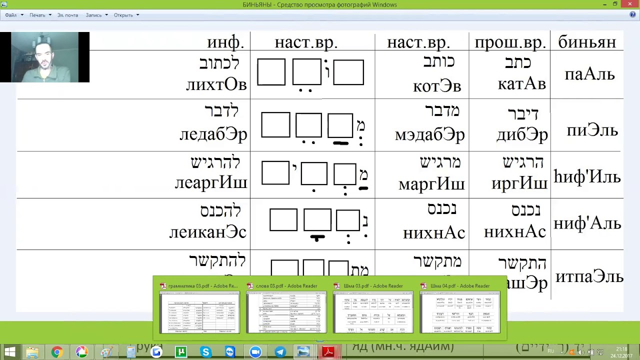
Task: Switch to Шма 04.pdf Adobe Reader preview
Action: 460,307
